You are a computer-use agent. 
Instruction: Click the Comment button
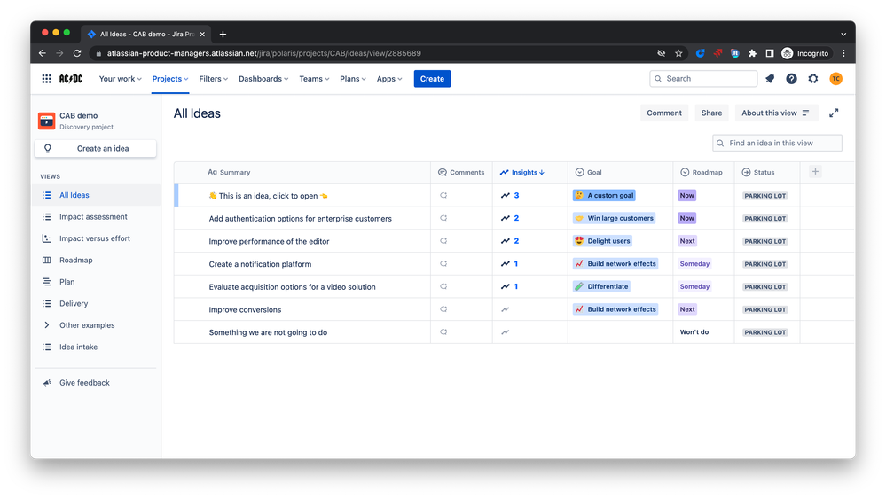click(664, 113)
